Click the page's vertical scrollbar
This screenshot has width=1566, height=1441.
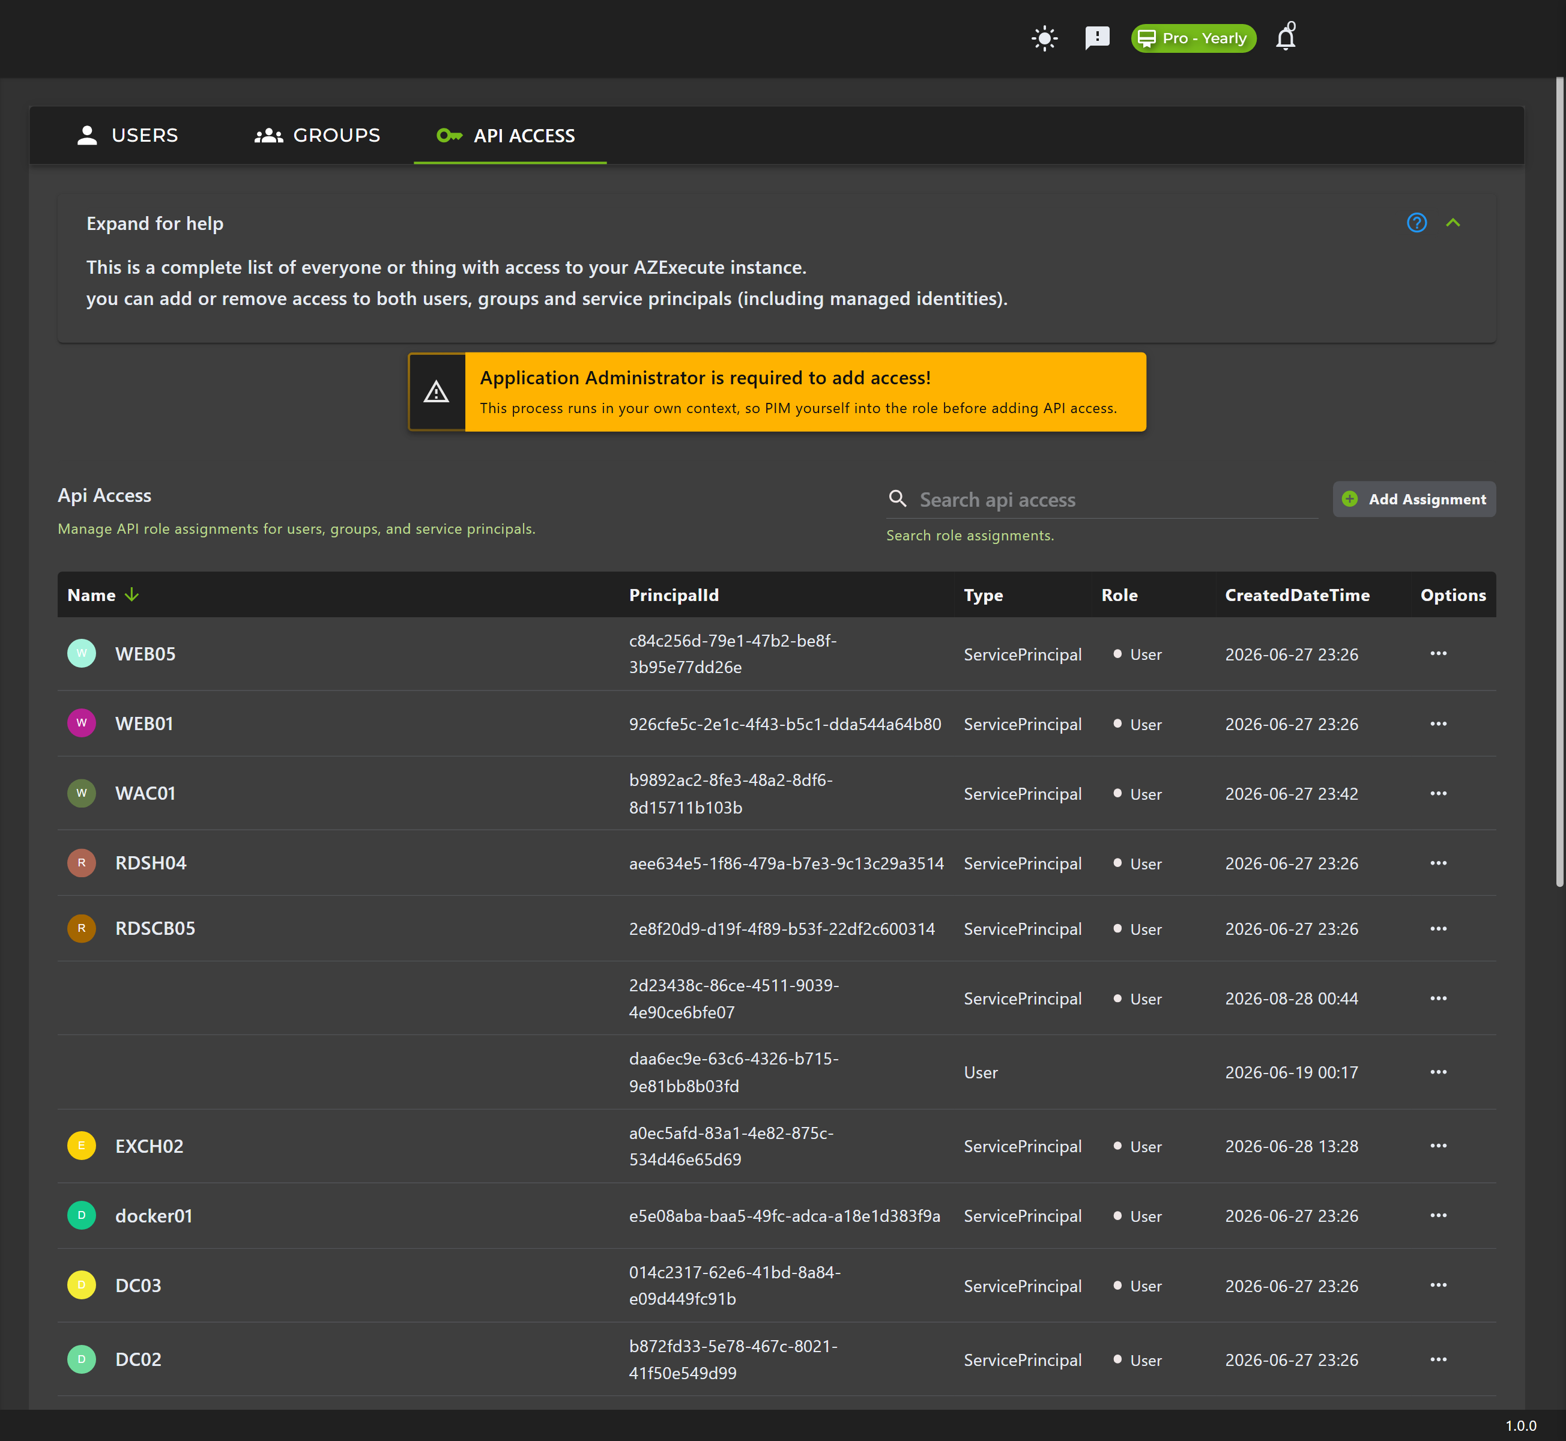tap(1559, 482)
